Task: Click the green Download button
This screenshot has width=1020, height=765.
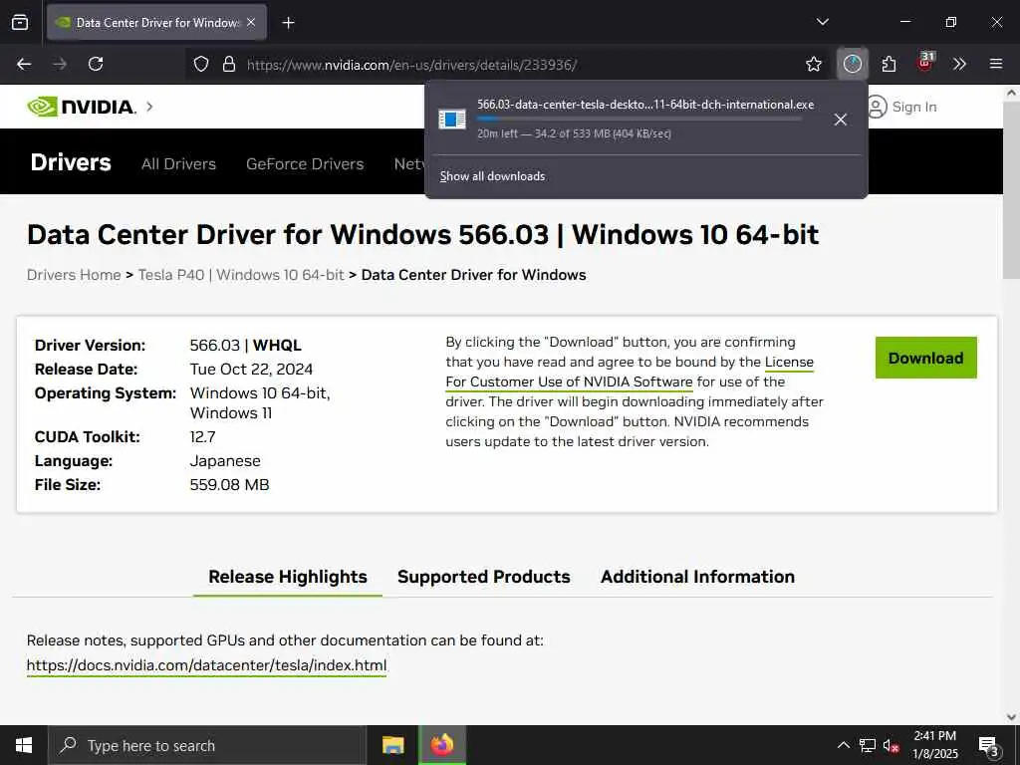Action: click(x=925, y=358)
